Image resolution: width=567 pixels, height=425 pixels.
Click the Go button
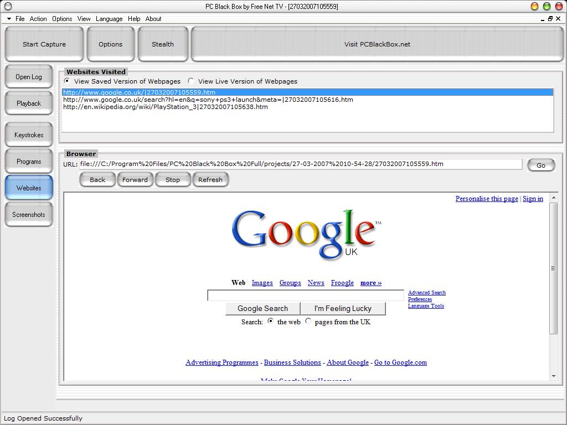pos(541,165)
